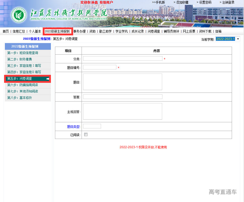The image size is (244, 202).
Task: Click the 添加收藏 link
Action: point(182,2)
